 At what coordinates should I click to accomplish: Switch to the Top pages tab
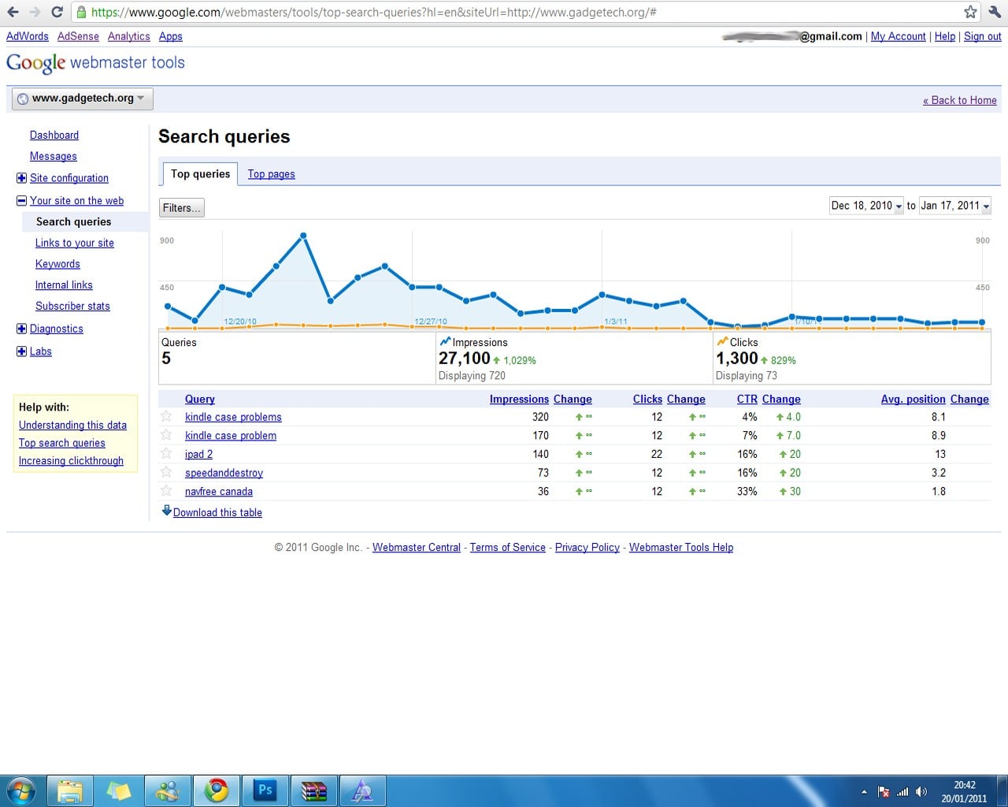tap(271, 174)
